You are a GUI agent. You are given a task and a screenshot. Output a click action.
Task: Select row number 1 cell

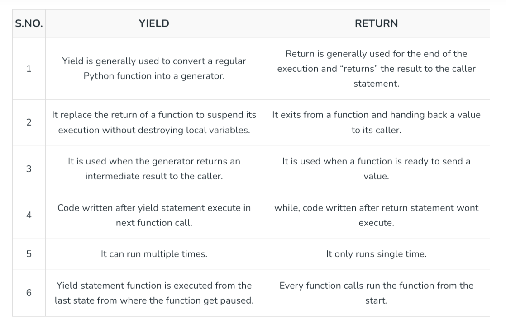click(x=29, y=69)
